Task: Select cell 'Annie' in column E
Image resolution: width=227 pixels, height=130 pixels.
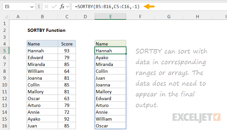Action: pyautogui.click(x=111, y=112)
